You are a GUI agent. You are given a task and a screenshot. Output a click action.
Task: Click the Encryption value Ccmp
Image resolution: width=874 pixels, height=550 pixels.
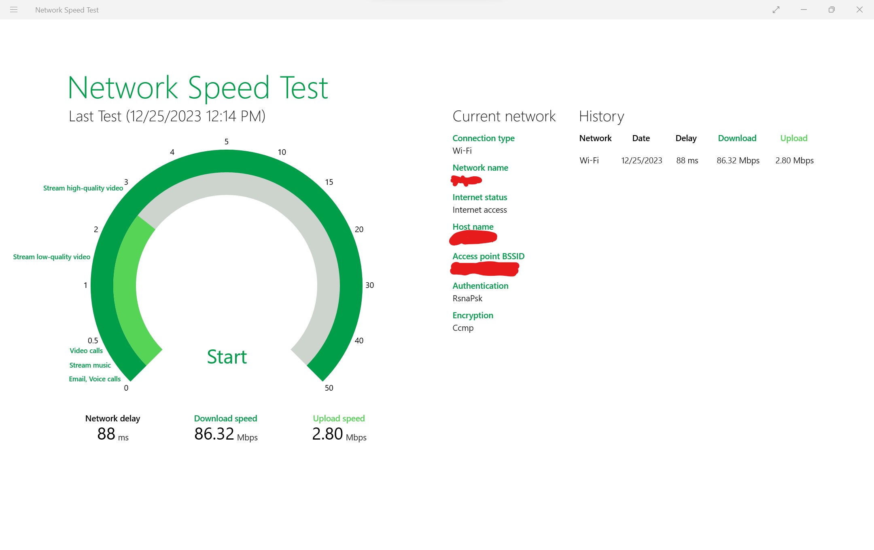463,328
